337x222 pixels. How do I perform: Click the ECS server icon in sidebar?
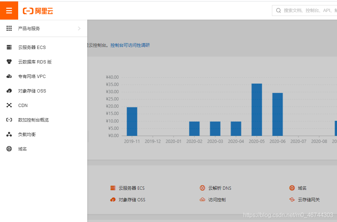pos(9,47)
